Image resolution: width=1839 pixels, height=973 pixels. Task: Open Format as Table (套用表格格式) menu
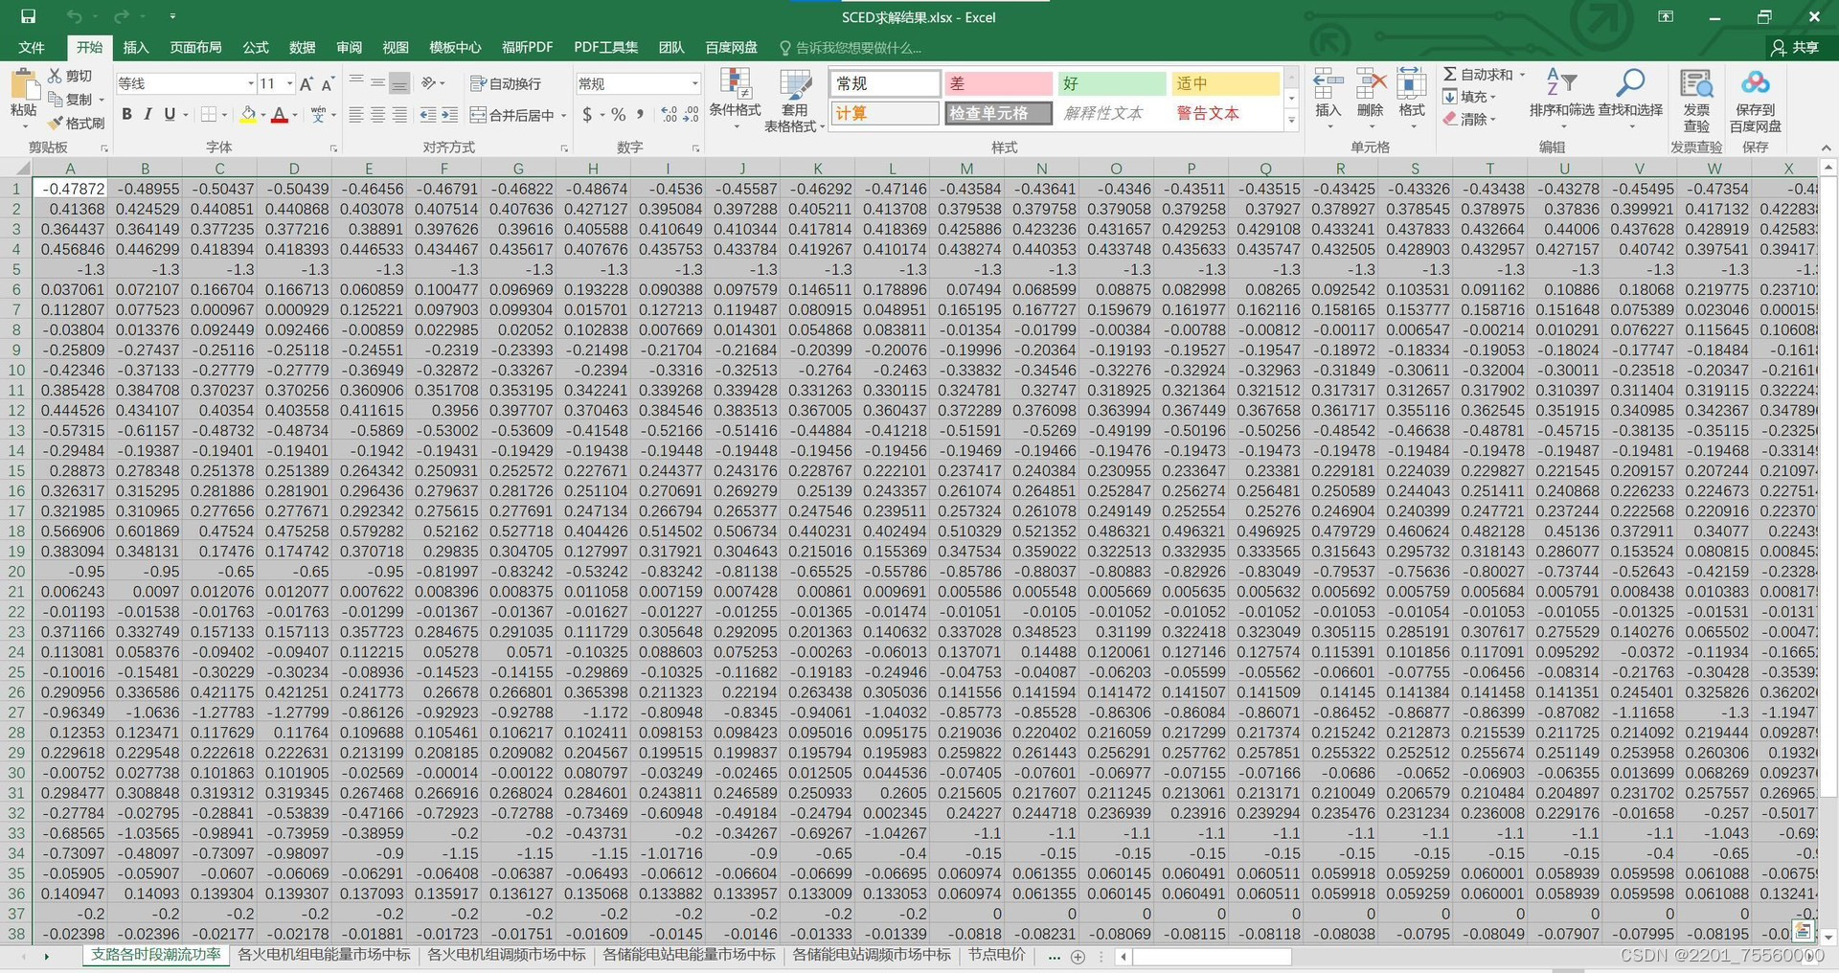pyautogui.click(x=794, y=101)
